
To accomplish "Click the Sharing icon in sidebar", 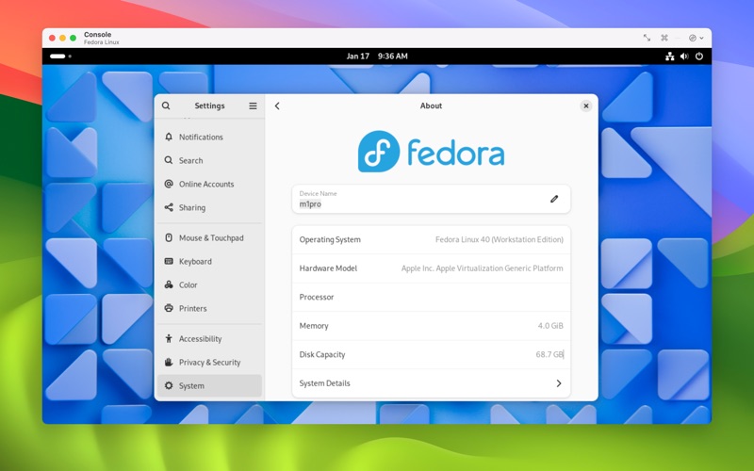I will pos(169,207).
